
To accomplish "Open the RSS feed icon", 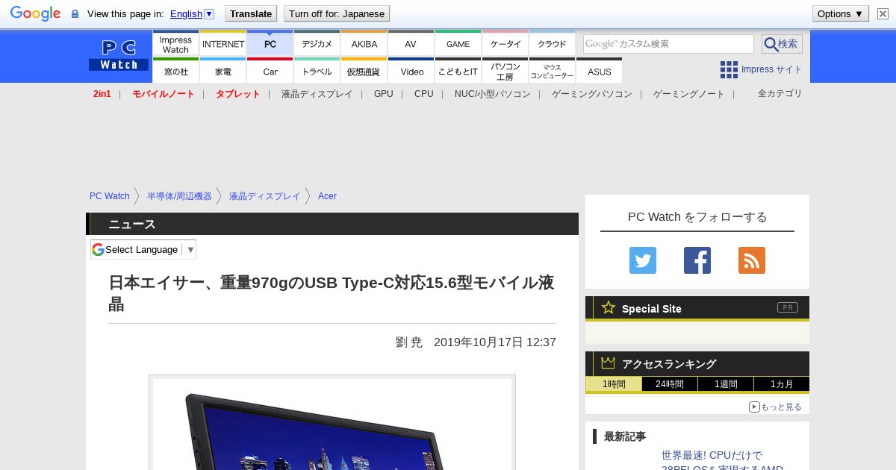I will (x=752, y=260).
